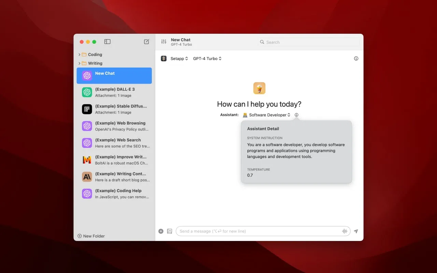Viewport: 437px width, 273px height.
Task: Show details via the Assistant info icon
Action: pos(296,115)
